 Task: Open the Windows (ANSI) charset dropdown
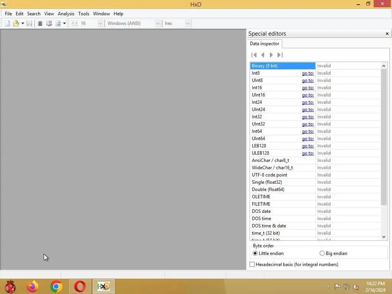click(x=158, y=23)
